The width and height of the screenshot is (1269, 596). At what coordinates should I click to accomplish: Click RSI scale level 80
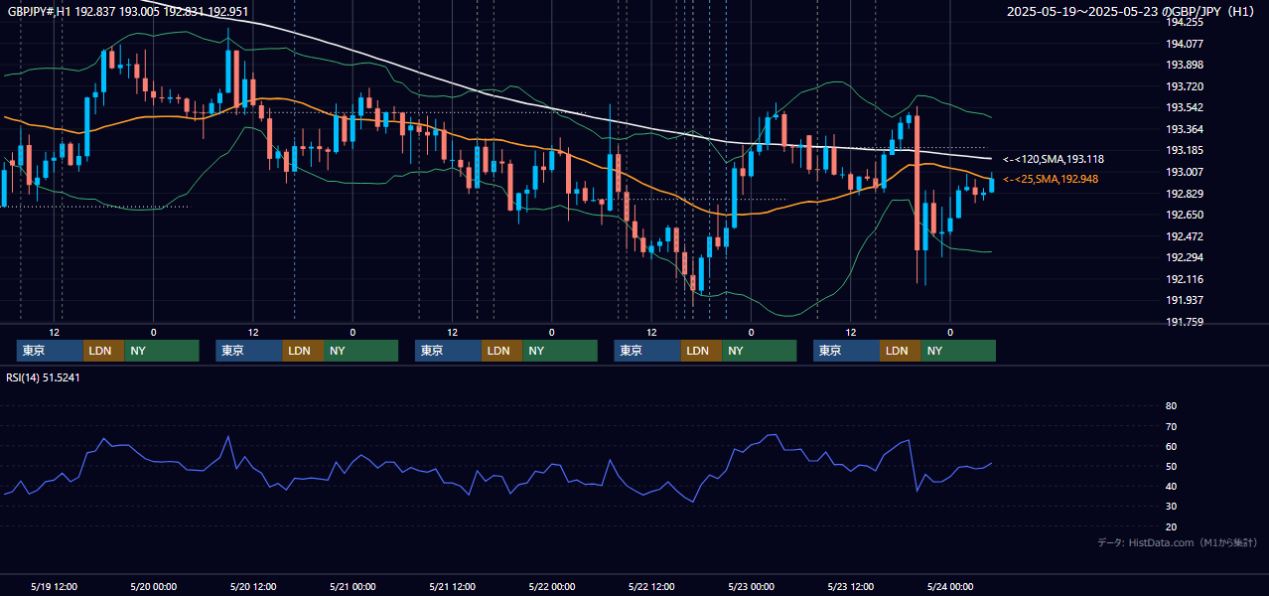(1171, 406)
